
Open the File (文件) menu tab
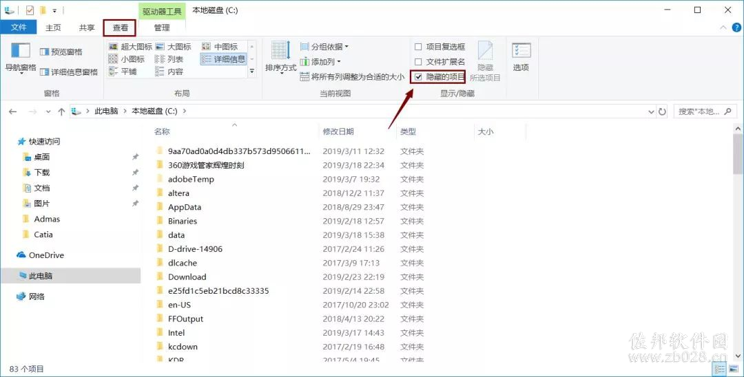pyautogui.click(x=19, y=28)
